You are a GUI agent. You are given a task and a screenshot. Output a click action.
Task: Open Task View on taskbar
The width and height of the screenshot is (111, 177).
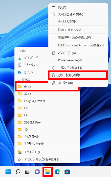[28, 172]
